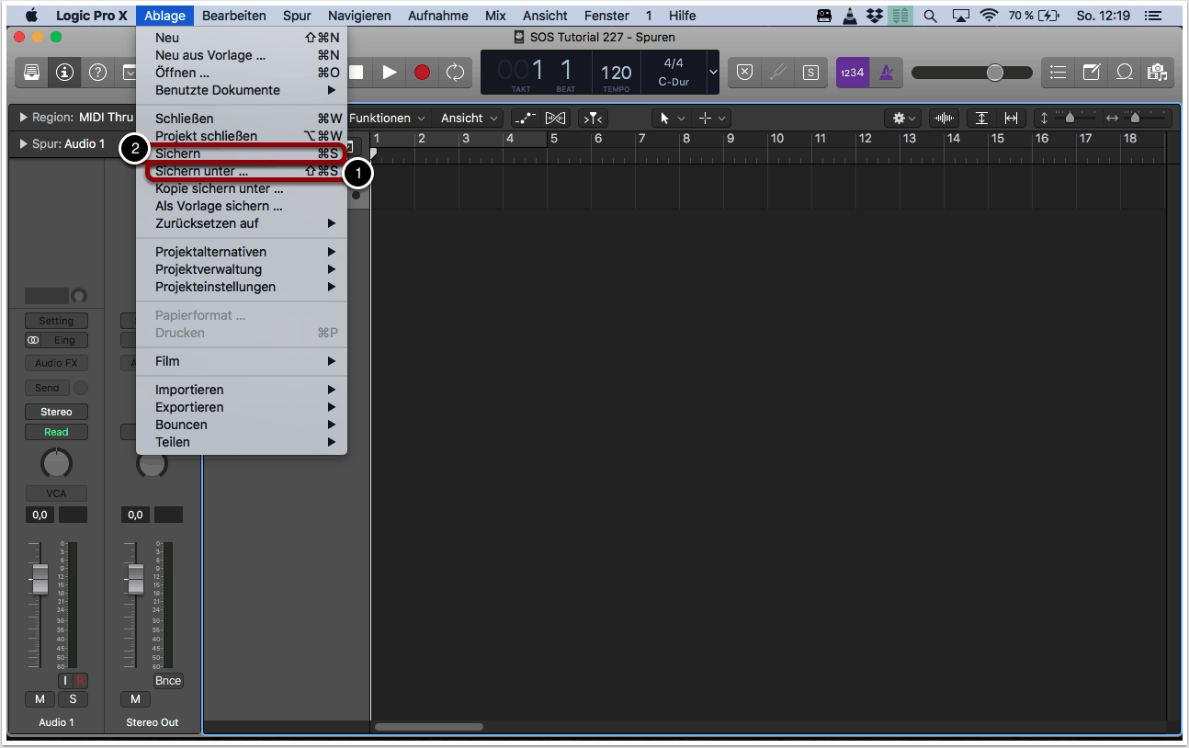Open the Funktionen dropdown menu
Image resolution: width=1189 pixels, height=748 pixels.
[x=387, y=118]
